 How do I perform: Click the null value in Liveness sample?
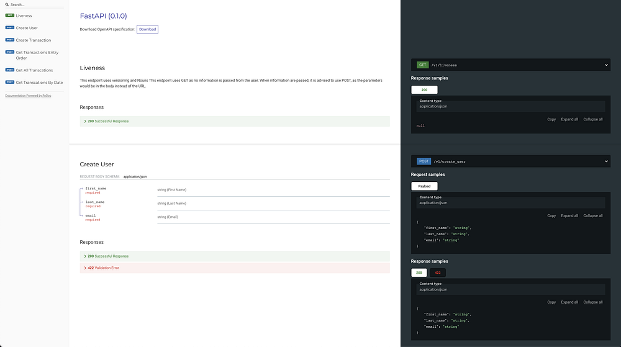pos(420,126)
